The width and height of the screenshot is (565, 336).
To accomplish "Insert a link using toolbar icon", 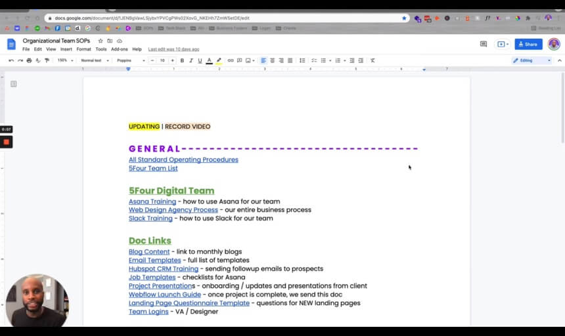I will [231, 60].
